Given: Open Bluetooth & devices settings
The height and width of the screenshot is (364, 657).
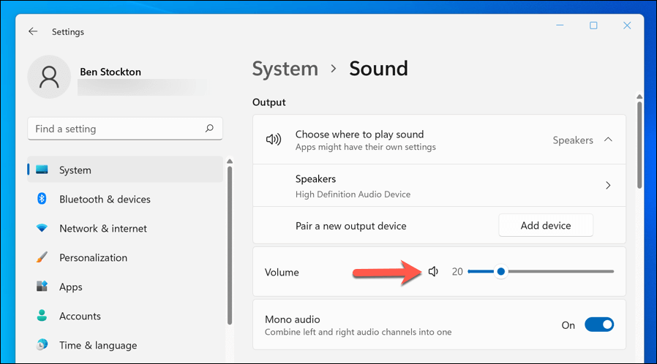Looking at the screenshot, I should click(x=105, y=200).
